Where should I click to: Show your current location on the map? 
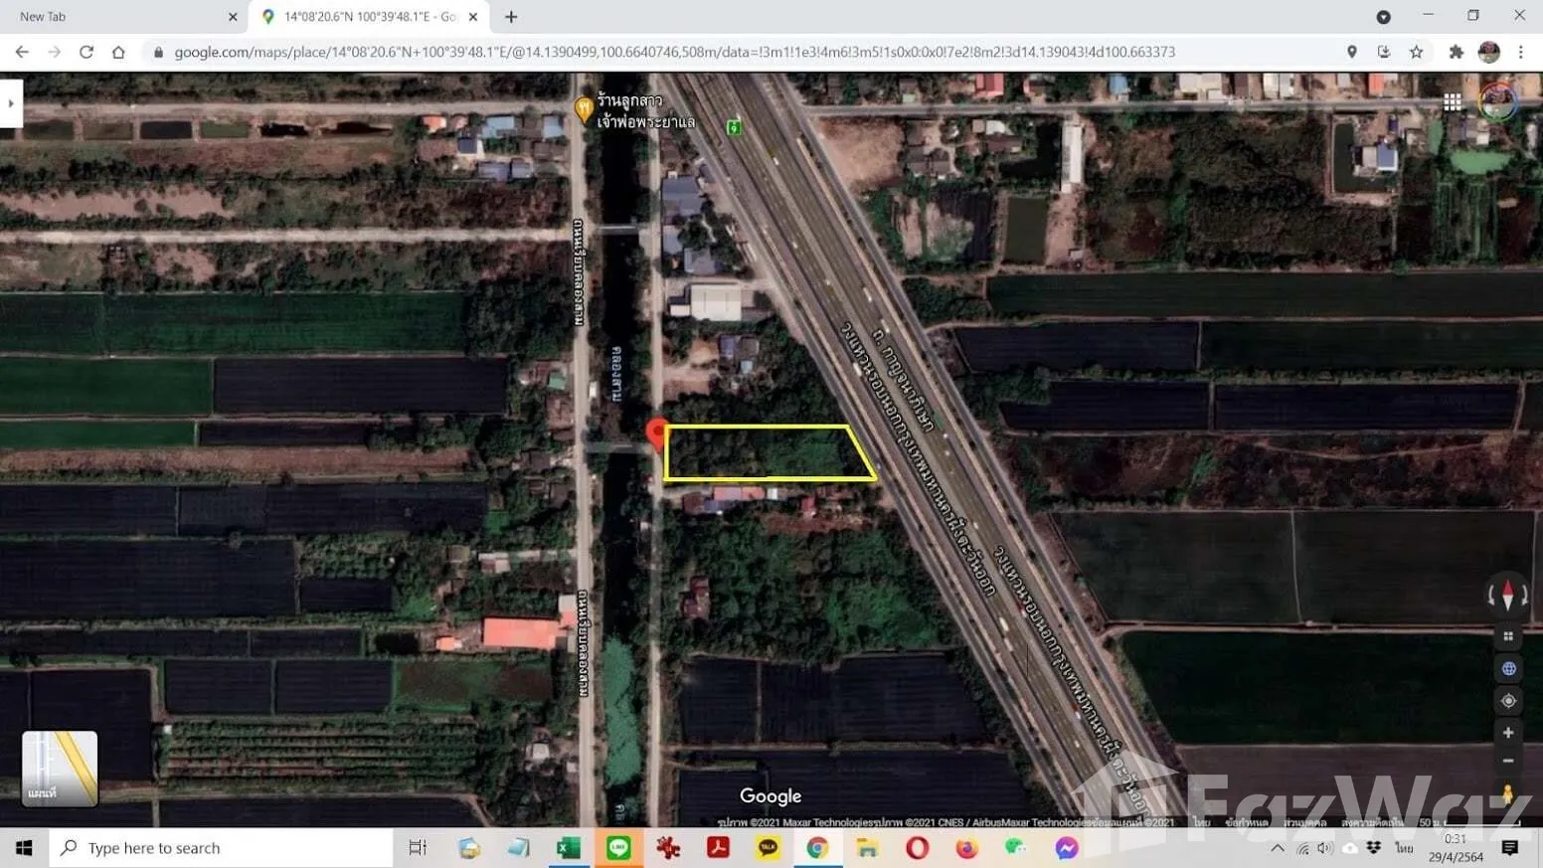click(x=1507, y=701)
